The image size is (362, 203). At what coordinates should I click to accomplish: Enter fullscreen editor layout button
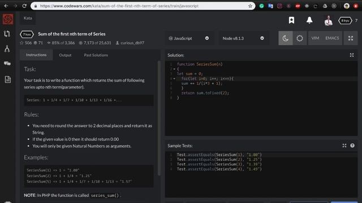pos(351,38)
